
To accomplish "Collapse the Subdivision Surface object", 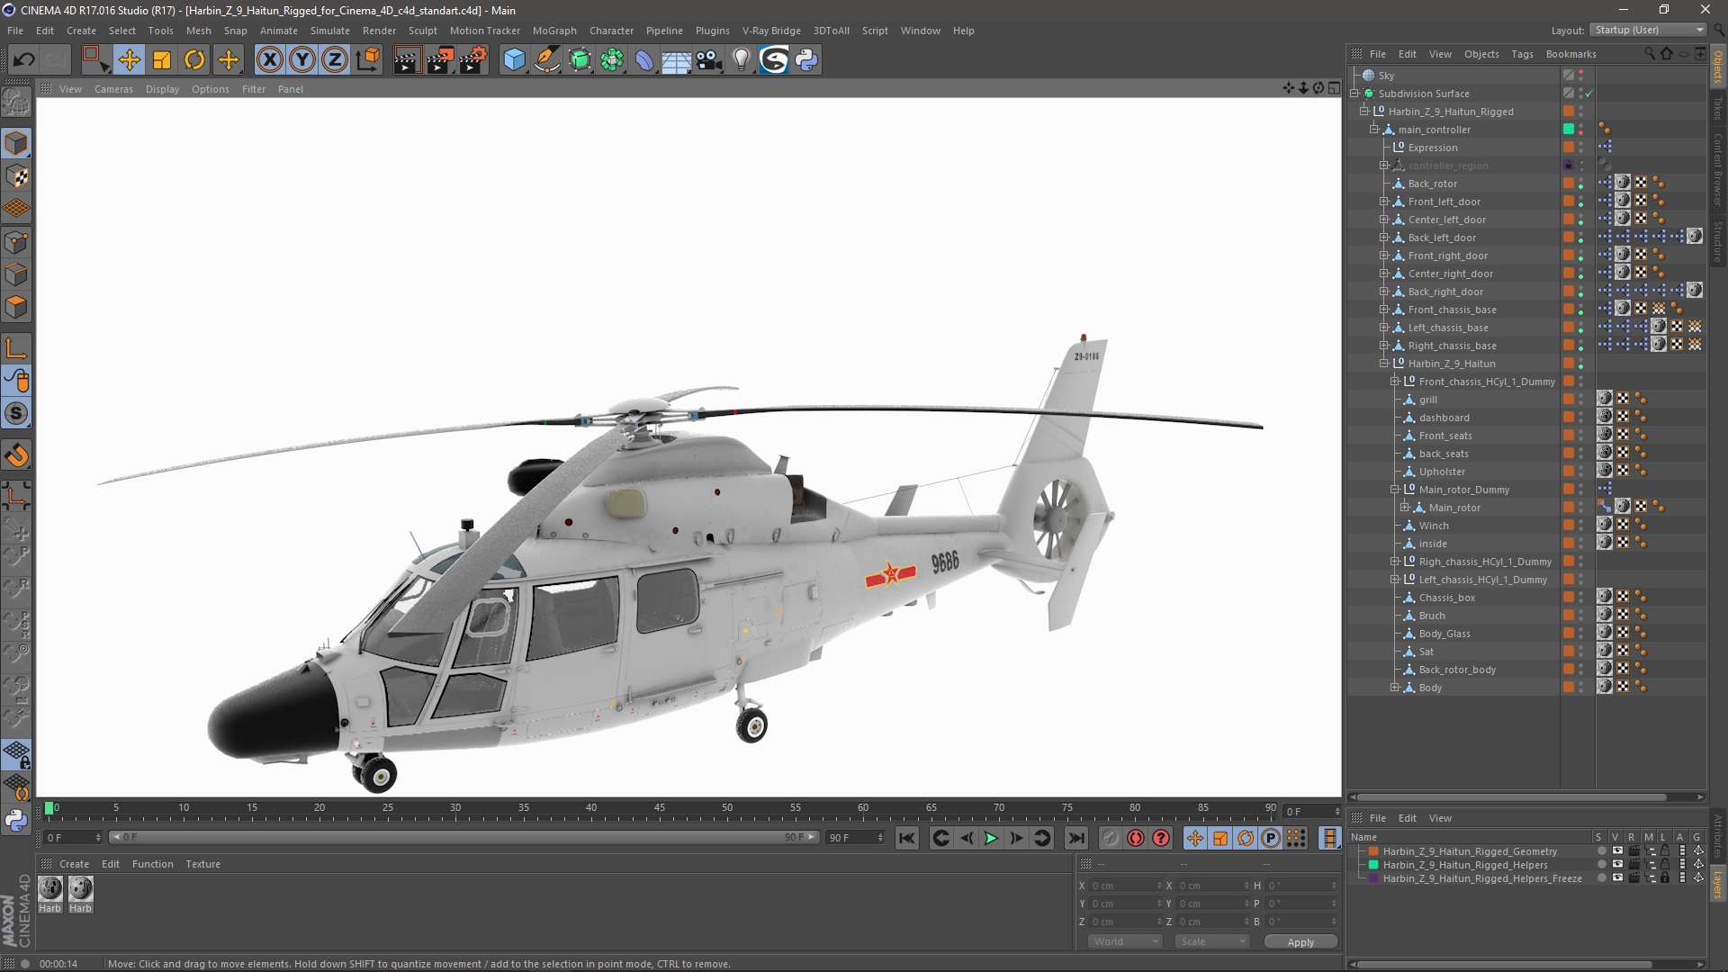I will [1354, 94].
